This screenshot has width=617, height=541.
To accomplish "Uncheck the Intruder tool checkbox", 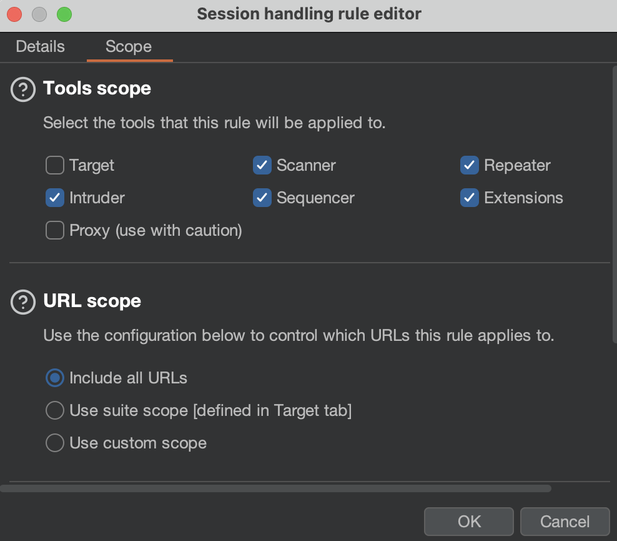I will click(55, 198).
